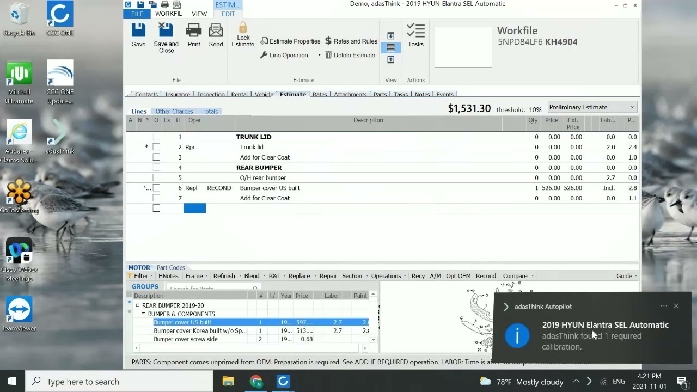Click the Opt OEM button
Image resolution: width=697 pixels, height=392 pixels.
[458, 276]
